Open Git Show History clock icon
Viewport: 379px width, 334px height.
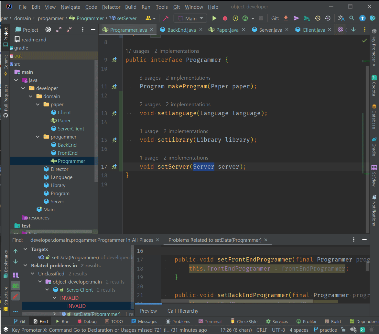coord(318,18)
